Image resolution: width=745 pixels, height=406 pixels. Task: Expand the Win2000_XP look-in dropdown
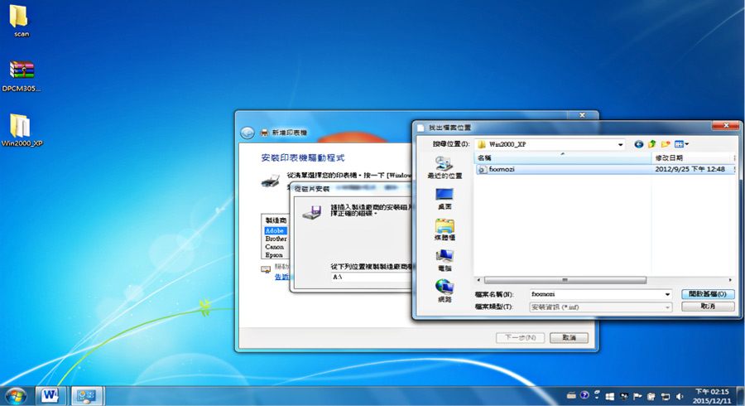[620, 144]
